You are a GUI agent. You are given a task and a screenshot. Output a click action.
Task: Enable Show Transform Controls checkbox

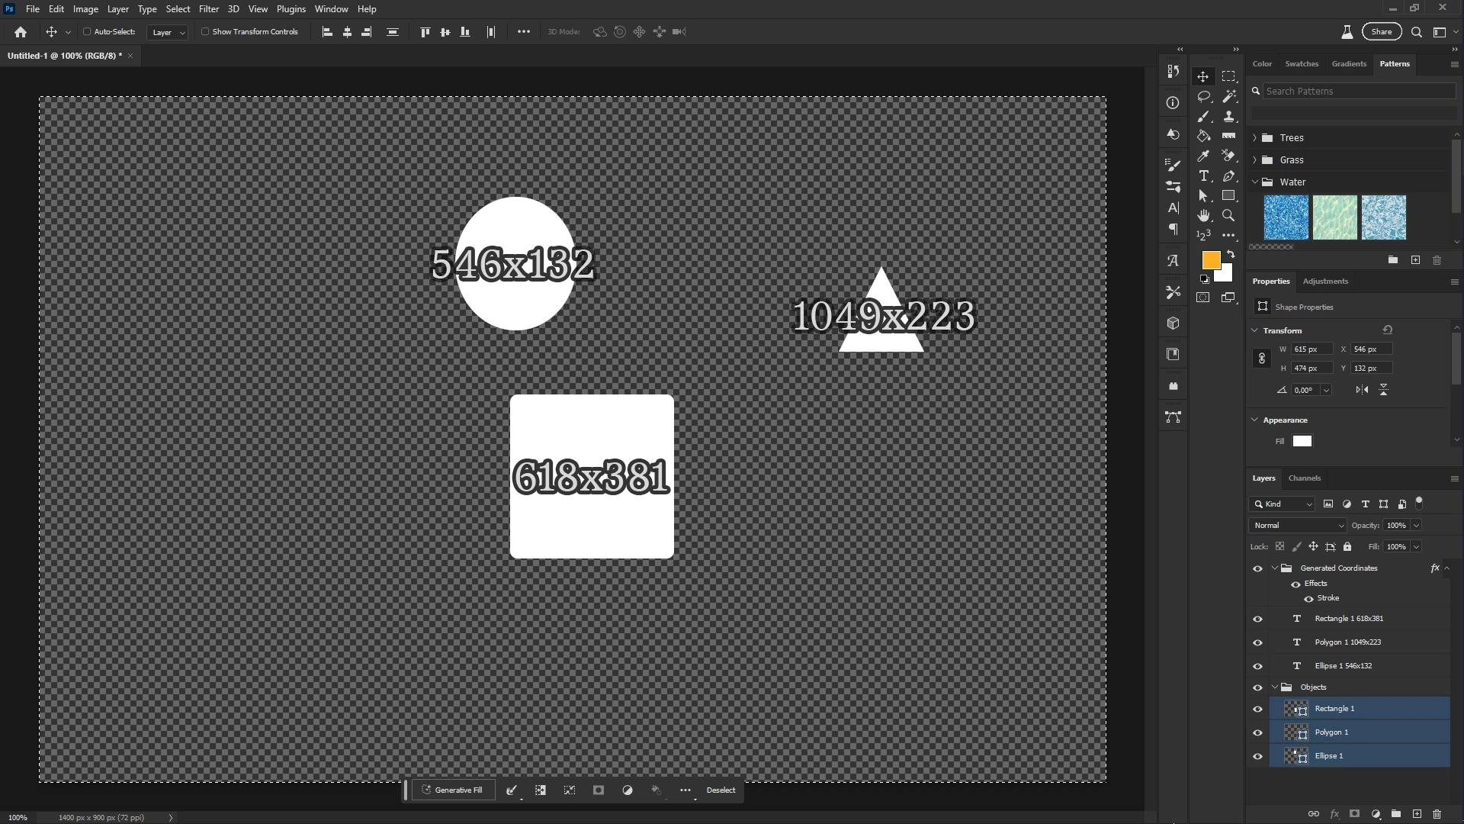[205, 32]
